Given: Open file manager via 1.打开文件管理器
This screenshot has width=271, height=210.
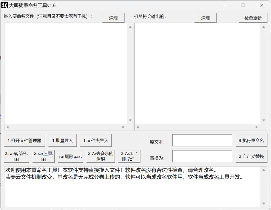Looking at the screenshot, I should pos(24,141).
